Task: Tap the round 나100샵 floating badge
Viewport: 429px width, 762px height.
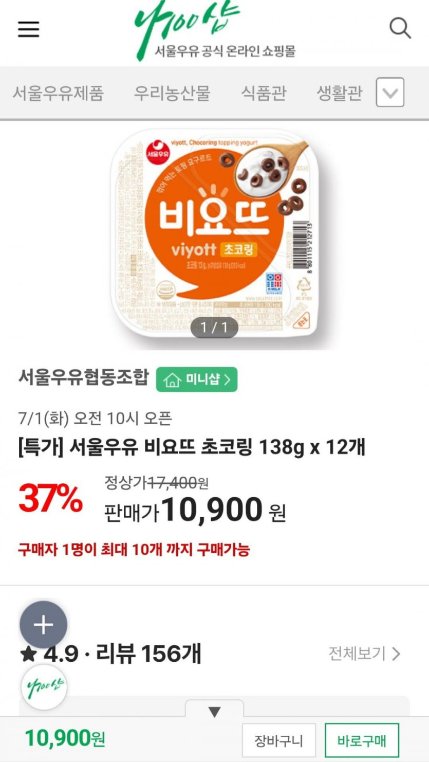Action: [x=44, y=687]
